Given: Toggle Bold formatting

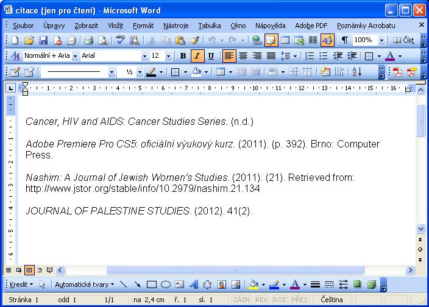Looking at the screenshot, I should pos(183,56).
